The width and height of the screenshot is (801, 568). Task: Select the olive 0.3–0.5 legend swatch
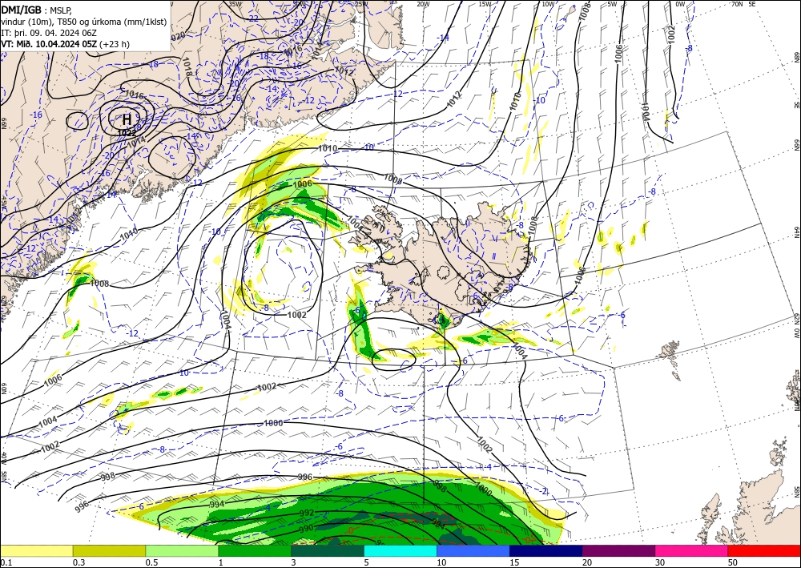point(109,550)
